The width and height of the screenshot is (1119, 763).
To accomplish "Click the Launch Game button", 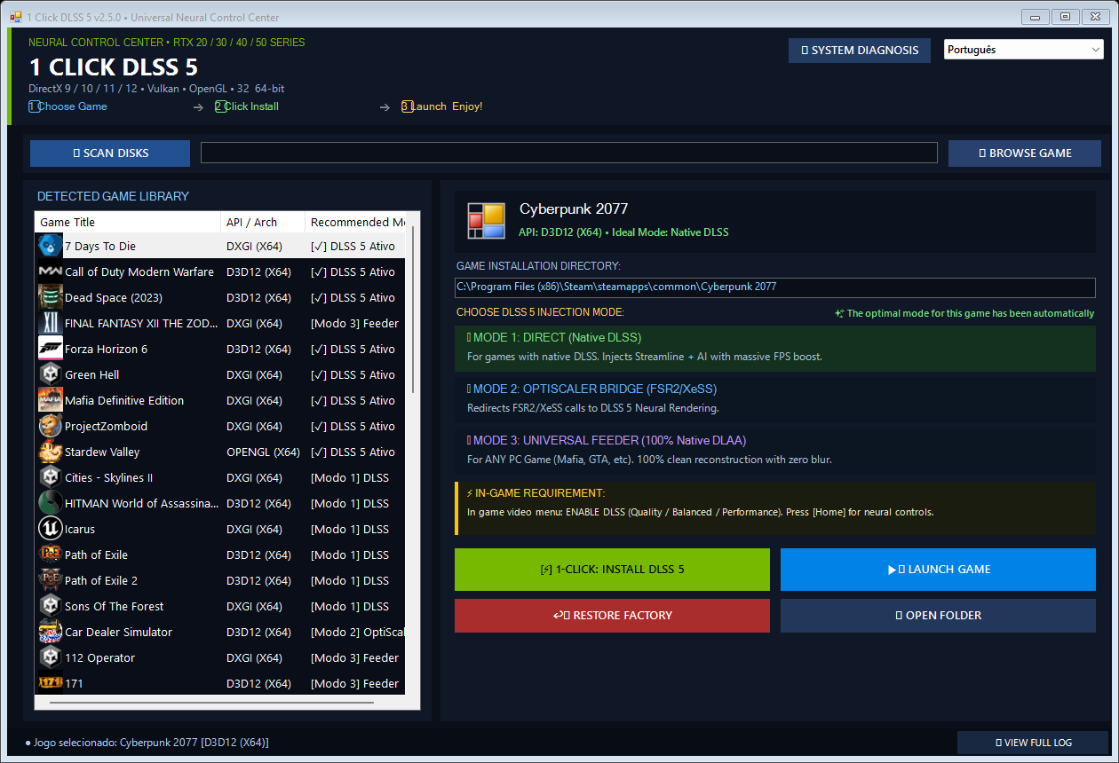I will [938, 570].
